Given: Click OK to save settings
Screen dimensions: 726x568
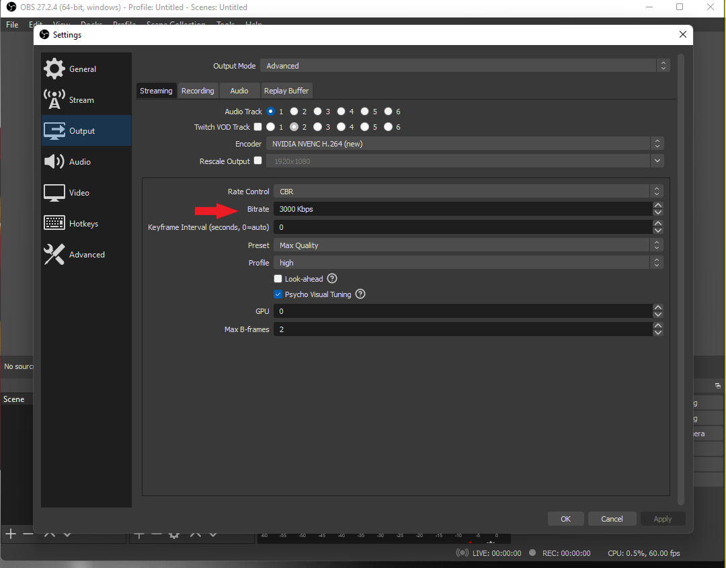Looking at the screenshot, I should (x=565, y=518).
